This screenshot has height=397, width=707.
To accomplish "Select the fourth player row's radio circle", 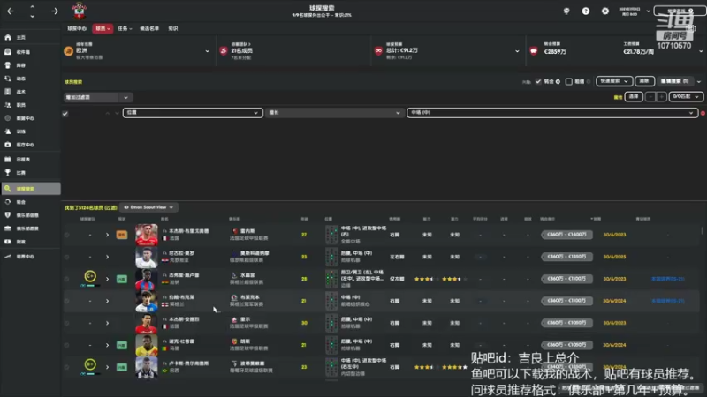I will coord(67,301).
